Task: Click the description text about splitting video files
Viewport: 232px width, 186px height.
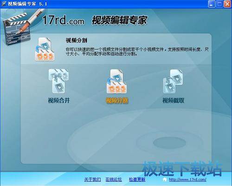Action: point(137,52)
